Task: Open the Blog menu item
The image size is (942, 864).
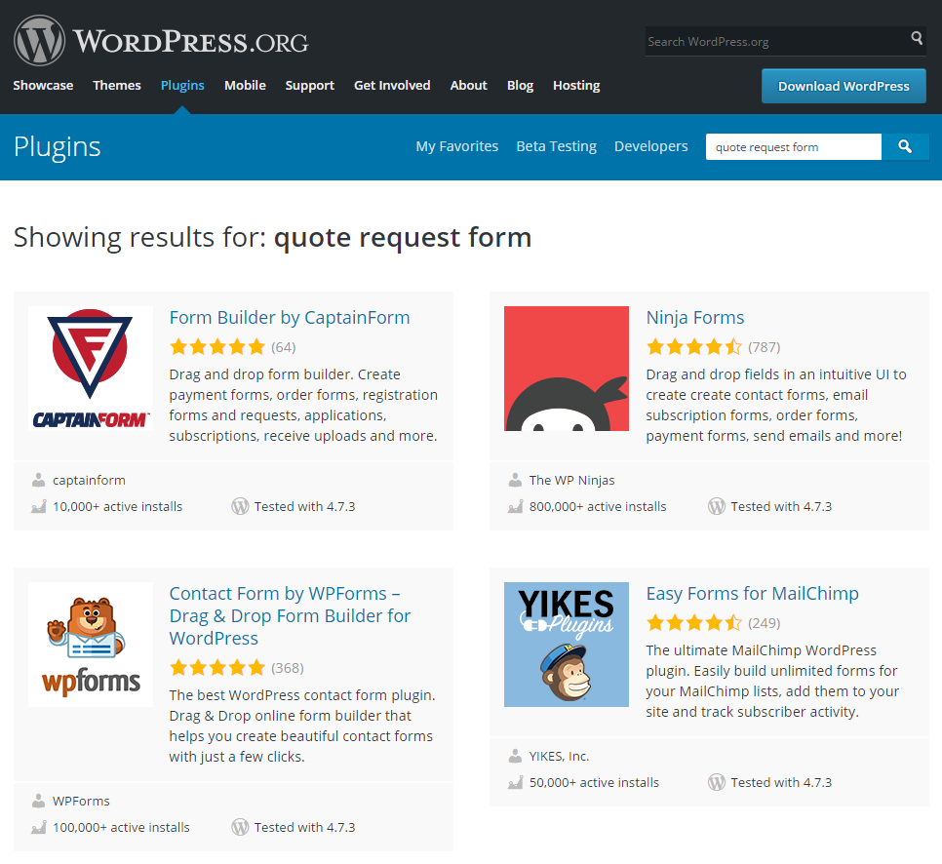Action: 521,85
